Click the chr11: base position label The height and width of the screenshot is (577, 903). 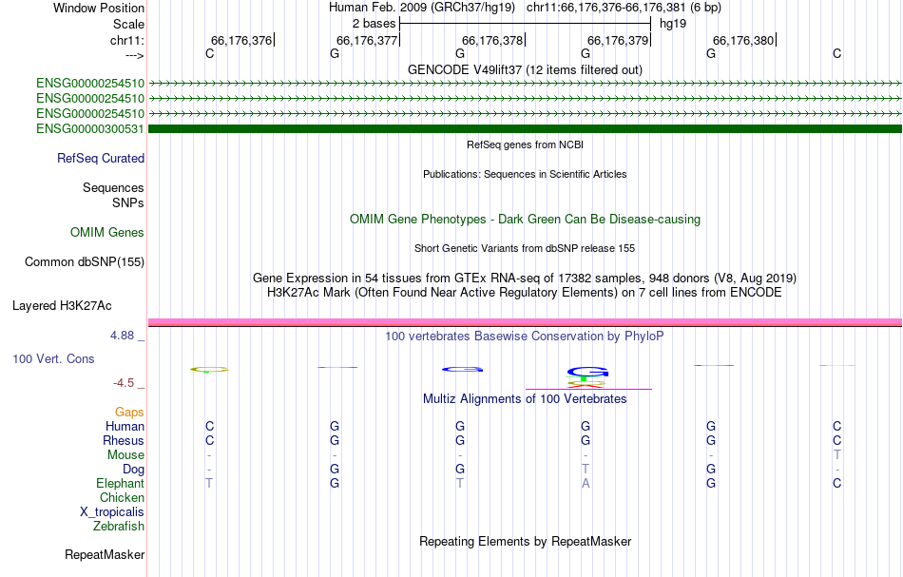[127, 40]
